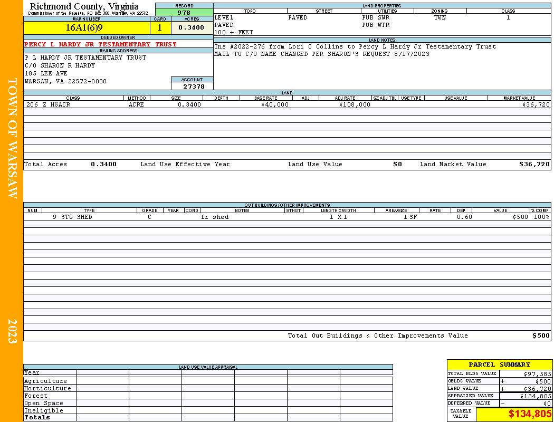Click mailing line C/O SHARON R HARDY
The height and width of the screenshot is (422, 554).
point(60,65)
